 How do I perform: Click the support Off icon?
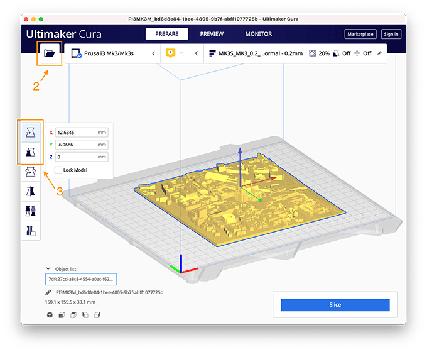click(x=337, y=53)
